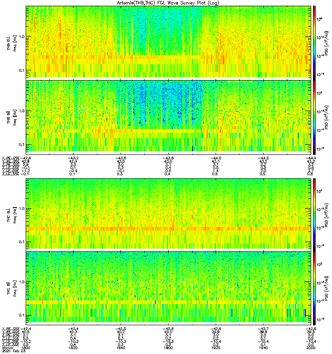Viewport: 332px width, 354px height.
Task: Click the THC X_RE_GSE value '-42.5'
Action: [x=120, y=329]
